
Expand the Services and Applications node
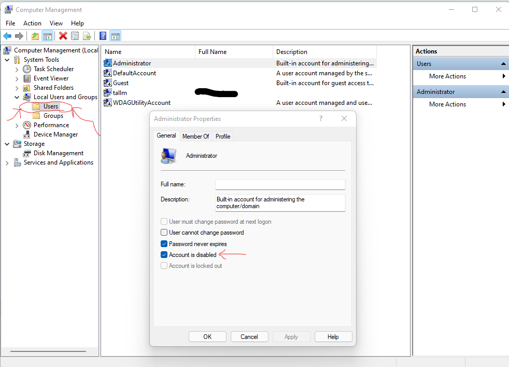[x=7, y=162]
